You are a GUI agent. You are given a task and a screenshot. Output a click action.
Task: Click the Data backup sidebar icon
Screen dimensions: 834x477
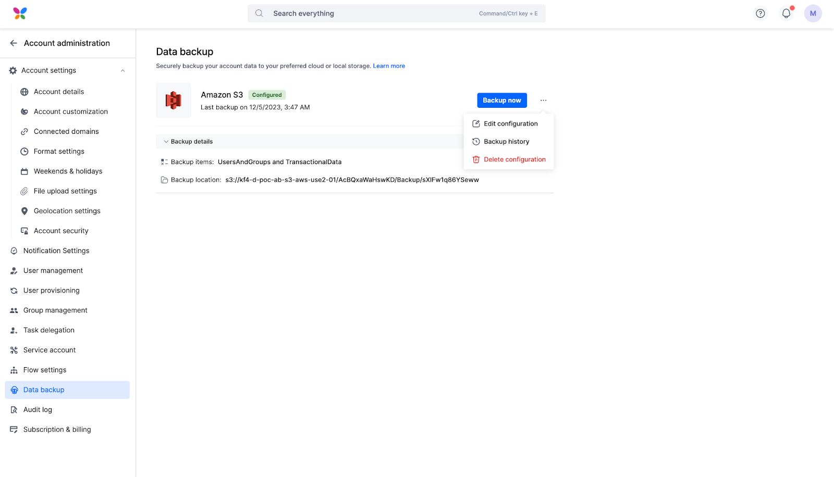point(14,390)
